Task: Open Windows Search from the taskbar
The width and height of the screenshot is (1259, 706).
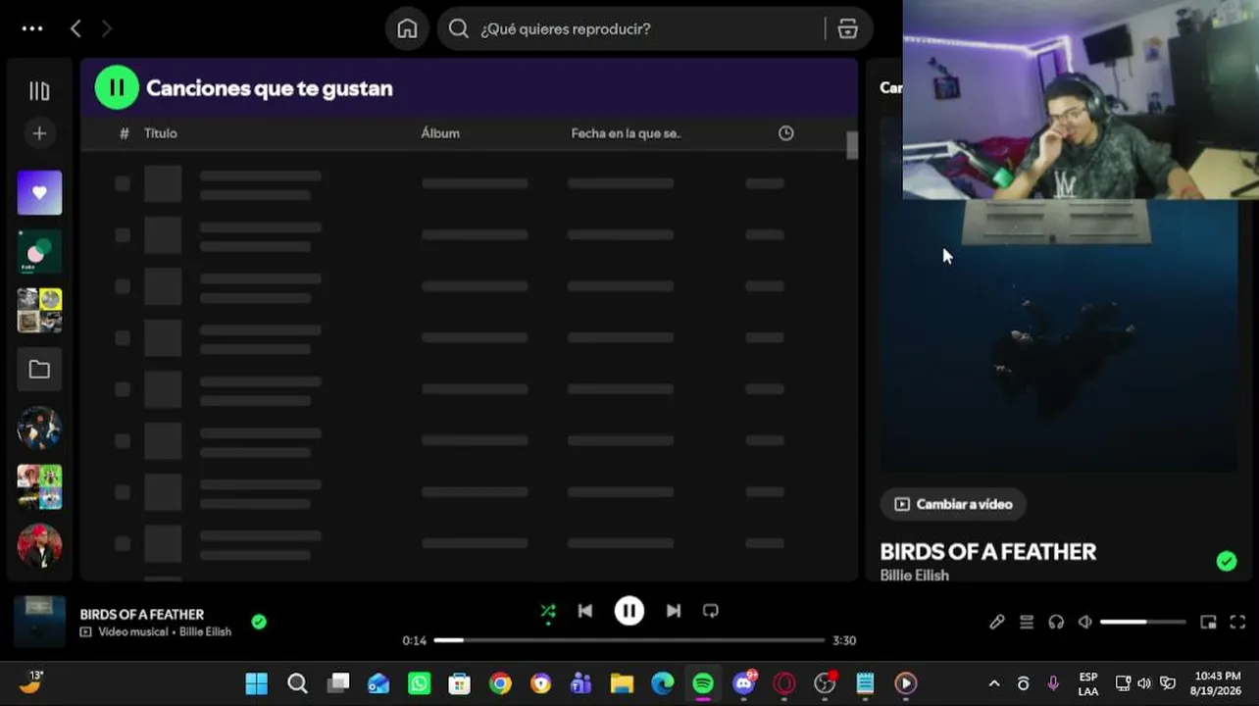Action: tap(297, 683)
